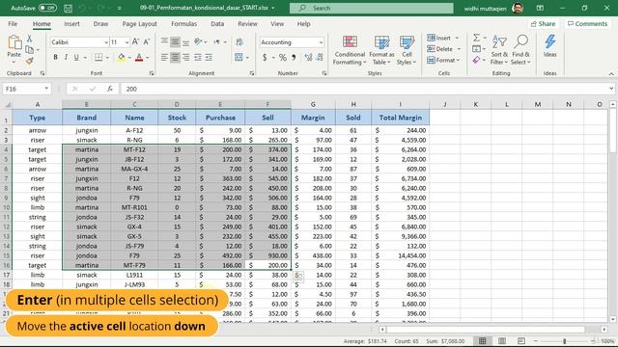This screenshot has width=618, height=347.
Task: Click the Comments button
Action: click(587, 23)
